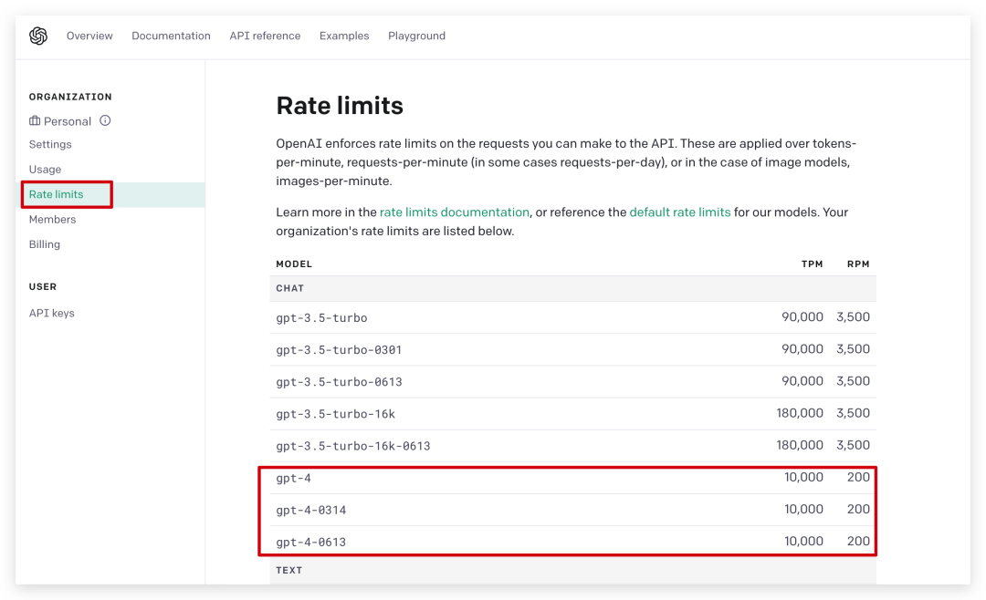Open the Documentation tab

pyautogui.click(x=171, y=36)
